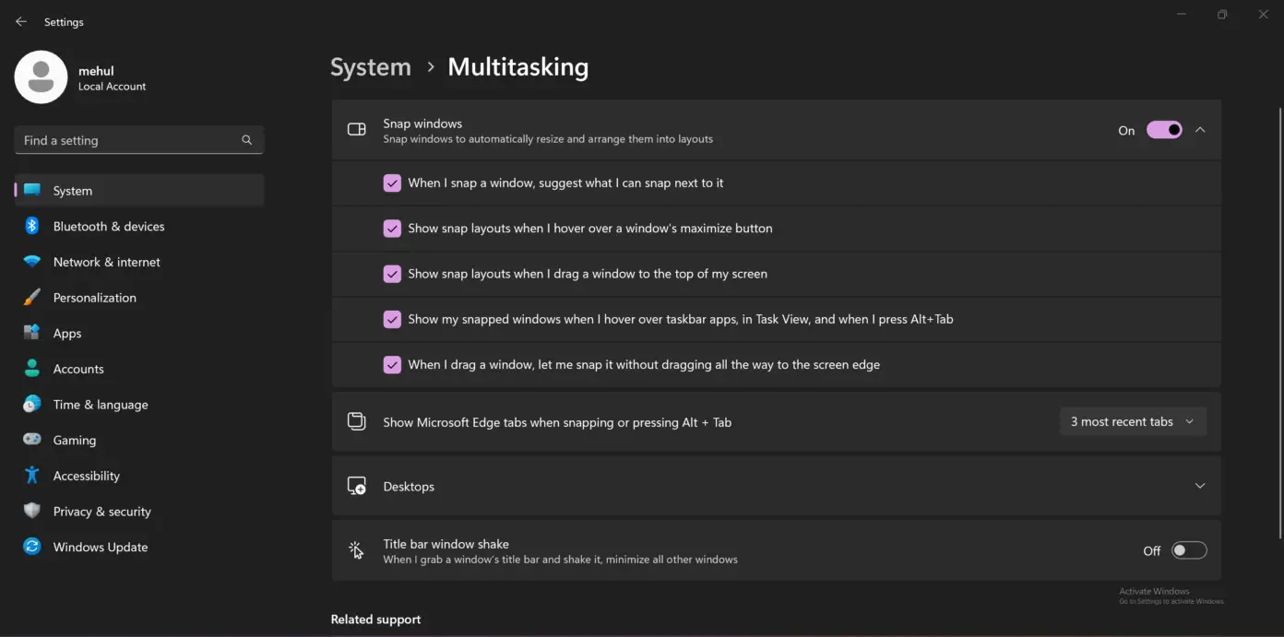Expand the Desktops section

(x=1200, y=485)
